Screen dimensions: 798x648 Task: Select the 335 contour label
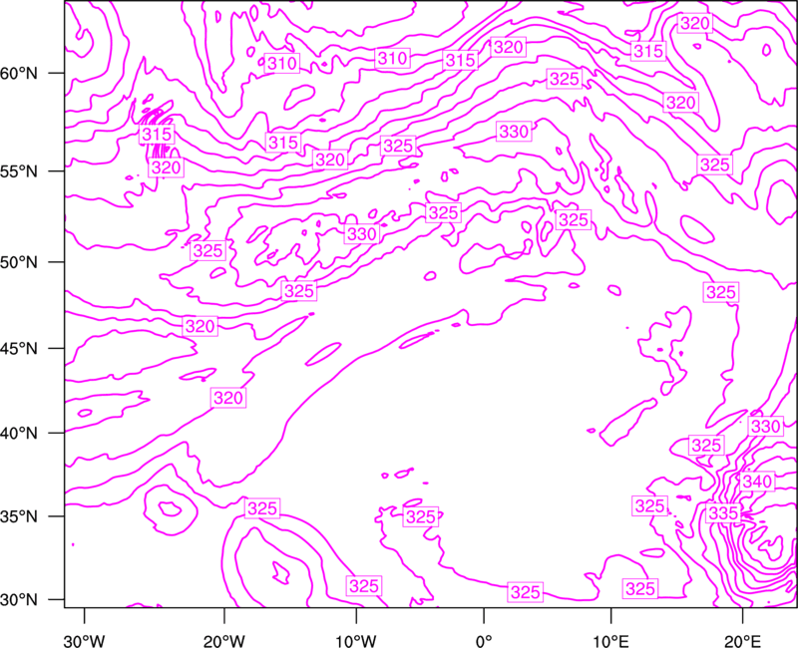coord(723,513)
